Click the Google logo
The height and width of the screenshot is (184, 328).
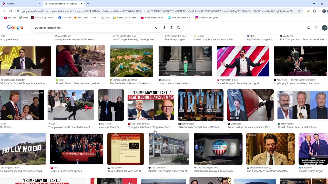(x=15, y=28)
